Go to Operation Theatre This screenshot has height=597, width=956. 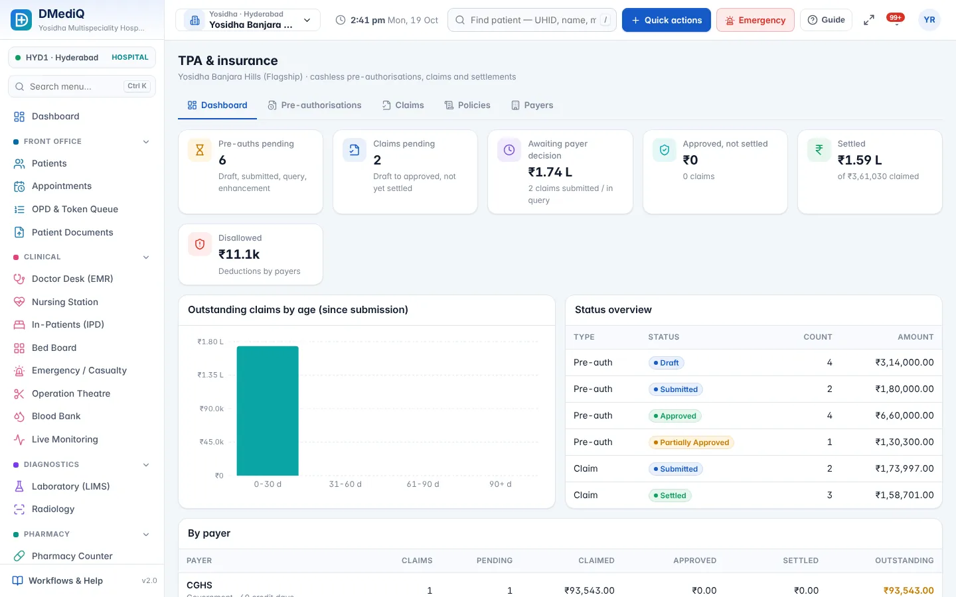(x=82, y=394)
